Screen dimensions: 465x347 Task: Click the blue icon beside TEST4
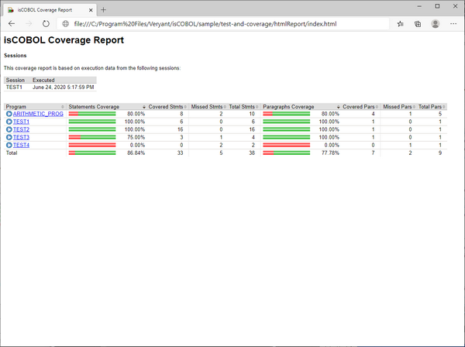(9, 145)
